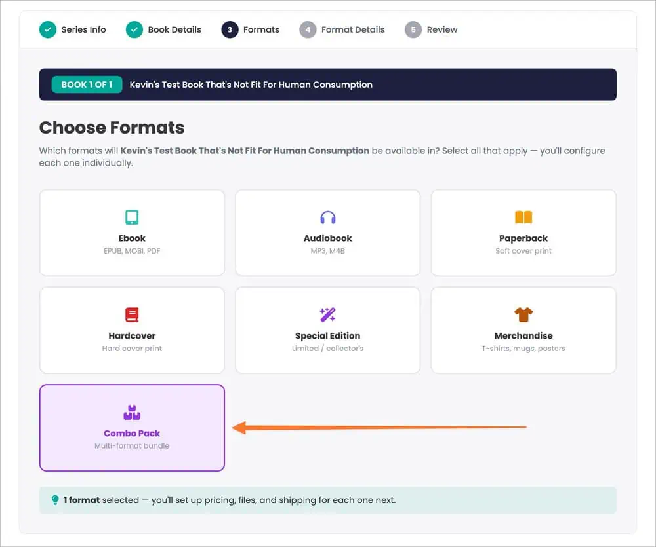This screenshot has height=547, width=656.
Task: Click the Limited / collector's subtitle
Action: click(x=327, y=348)
